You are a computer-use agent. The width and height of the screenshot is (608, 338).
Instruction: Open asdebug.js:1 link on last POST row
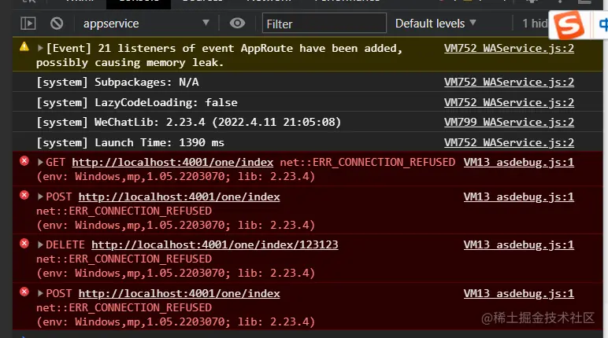pos(519,293)
